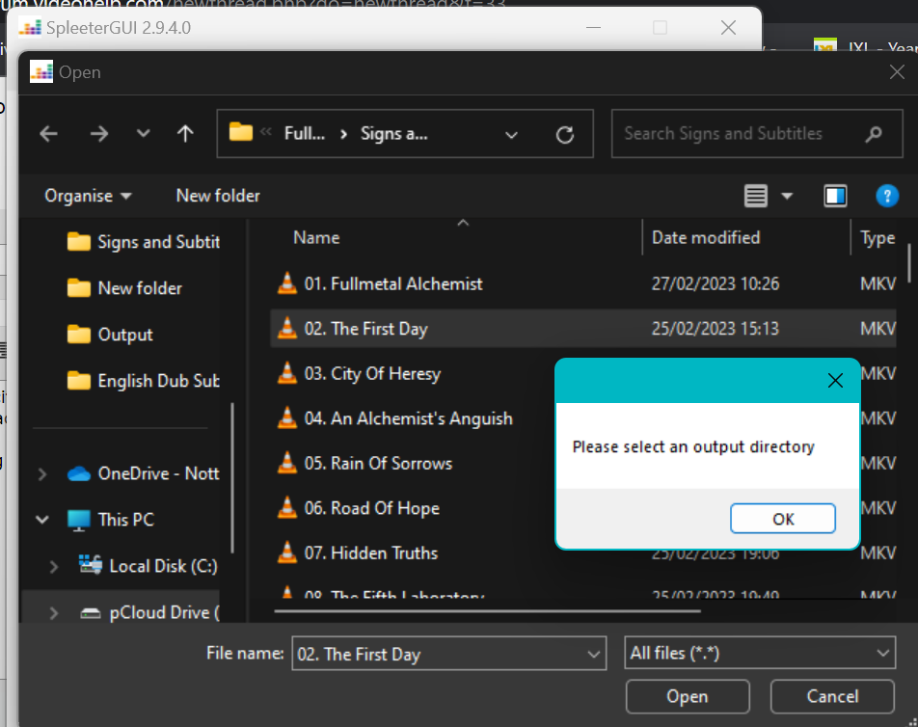918x727 pixels.
Task: Click date 27/02/2023 10:26 cell
Action: (715, 283)
